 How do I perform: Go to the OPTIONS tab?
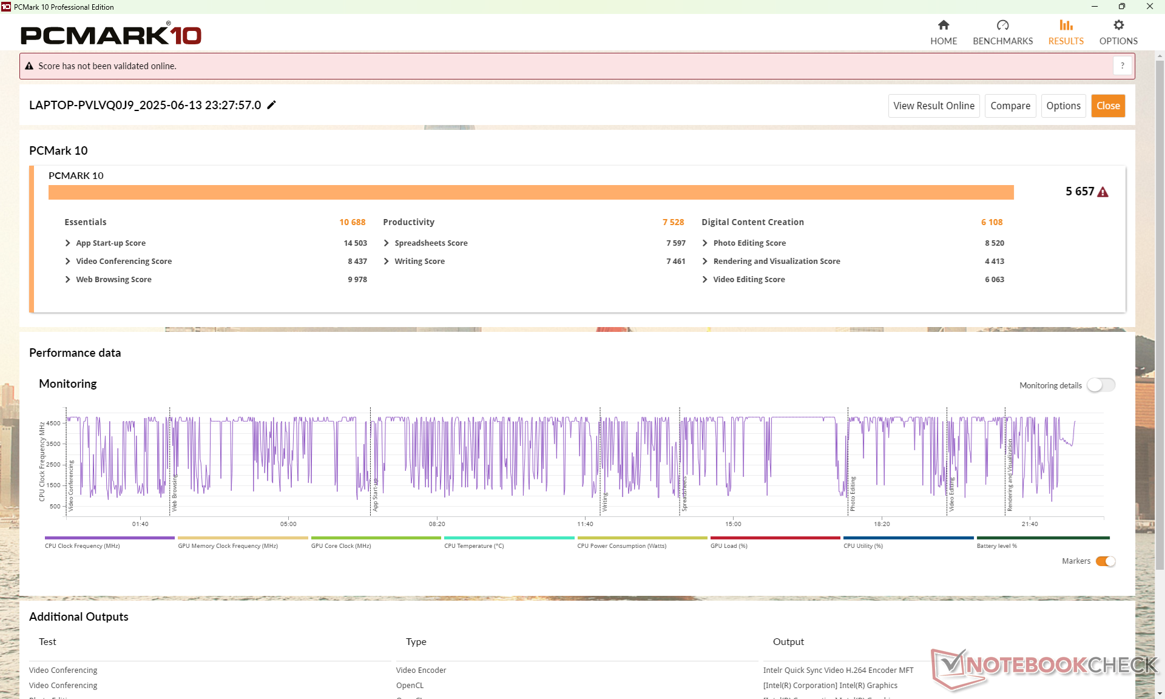(1118, 41)
